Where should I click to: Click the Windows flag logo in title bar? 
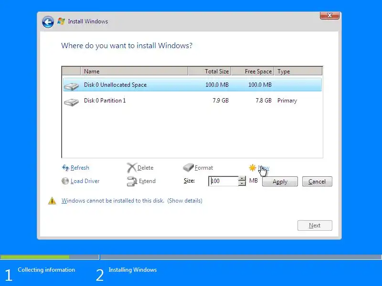(61, 21)
